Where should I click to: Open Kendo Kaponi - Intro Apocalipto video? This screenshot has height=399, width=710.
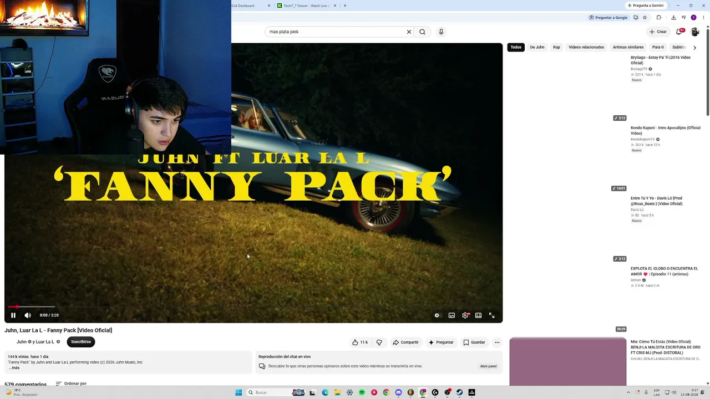(x=666, y=130)
